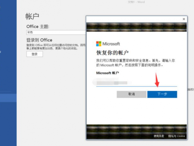Click the 帐户 page heading in Word
194x146 pixels.
(32, 16)
